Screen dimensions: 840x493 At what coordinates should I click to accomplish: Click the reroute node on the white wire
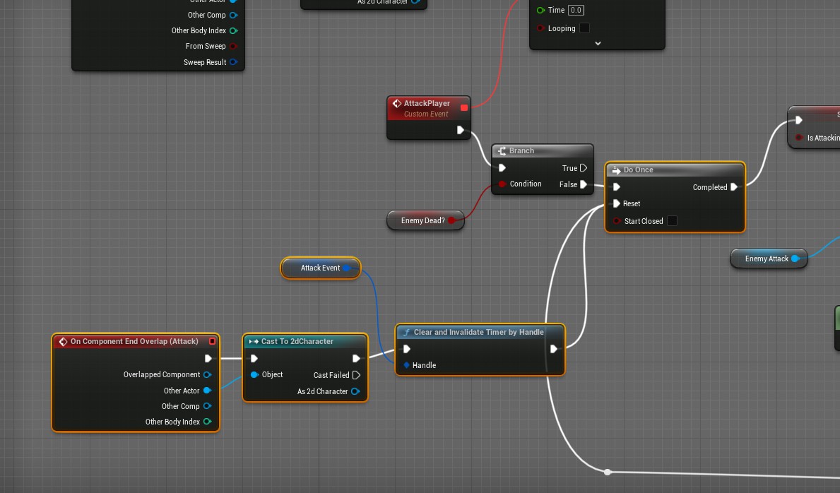[608, 472]
